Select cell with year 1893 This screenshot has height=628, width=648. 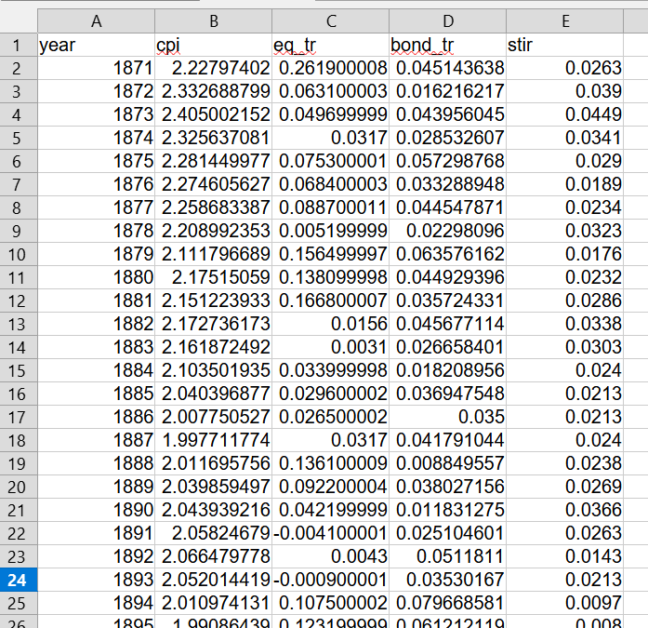(97, 580)
